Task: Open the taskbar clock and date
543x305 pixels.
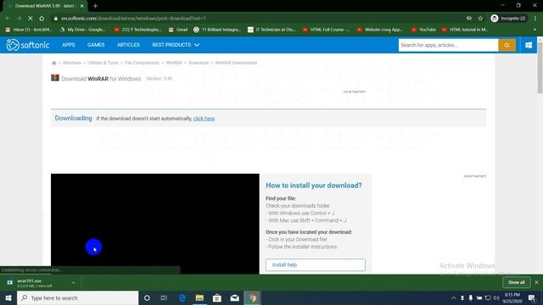Action: point(512,297)
